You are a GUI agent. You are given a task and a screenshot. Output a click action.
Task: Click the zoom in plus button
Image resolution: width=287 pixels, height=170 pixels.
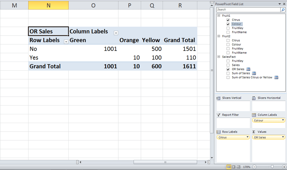tap(284, 167)
